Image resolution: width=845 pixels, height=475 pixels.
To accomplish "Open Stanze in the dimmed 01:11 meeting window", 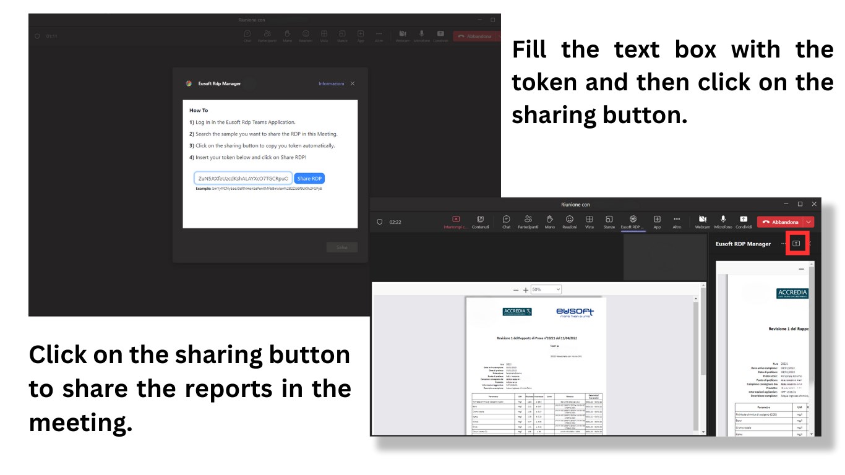I will tap(342, 36).
